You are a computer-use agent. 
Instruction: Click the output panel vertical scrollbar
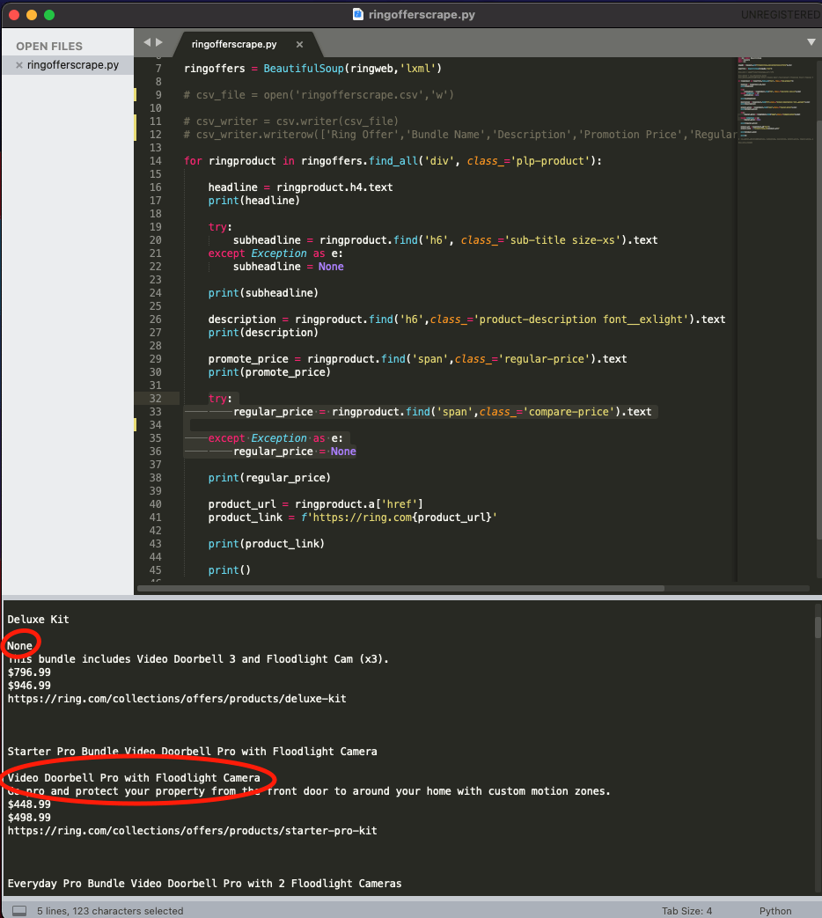point(818,627)
